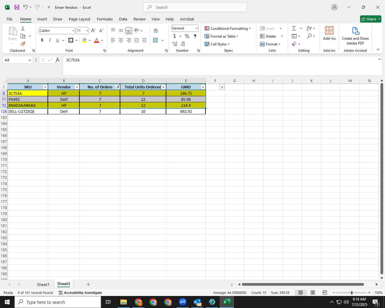Open Sort & Filter icon

[x=309, y=28]
